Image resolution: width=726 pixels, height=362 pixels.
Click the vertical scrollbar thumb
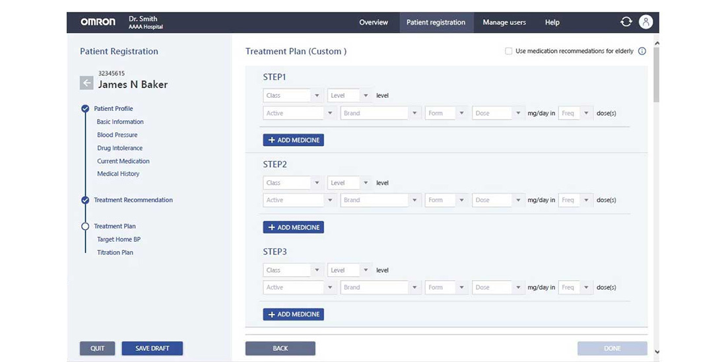pos(655,73)
